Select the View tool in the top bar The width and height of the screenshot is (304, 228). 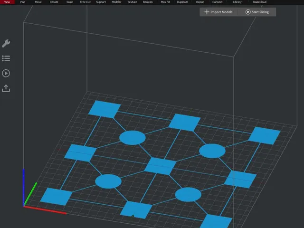7,2
